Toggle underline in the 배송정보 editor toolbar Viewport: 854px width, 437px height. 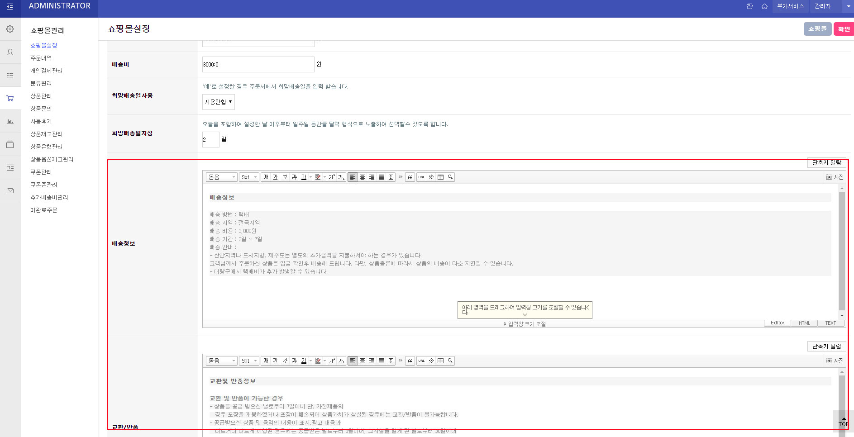point(275,177)
